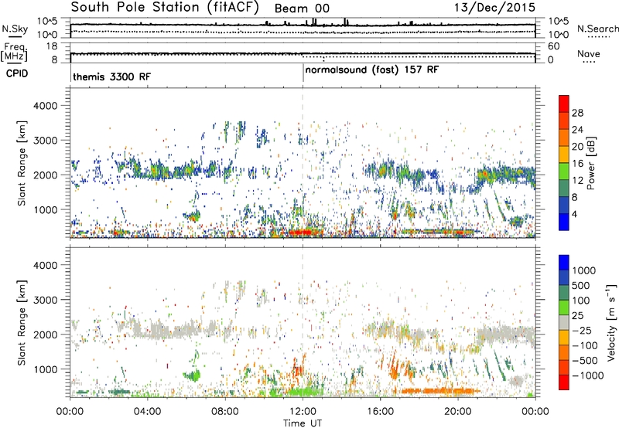Click the 'Power [dB]' colorbar title
This screenshot has width=619, height=428.
(x=591, y=163)
